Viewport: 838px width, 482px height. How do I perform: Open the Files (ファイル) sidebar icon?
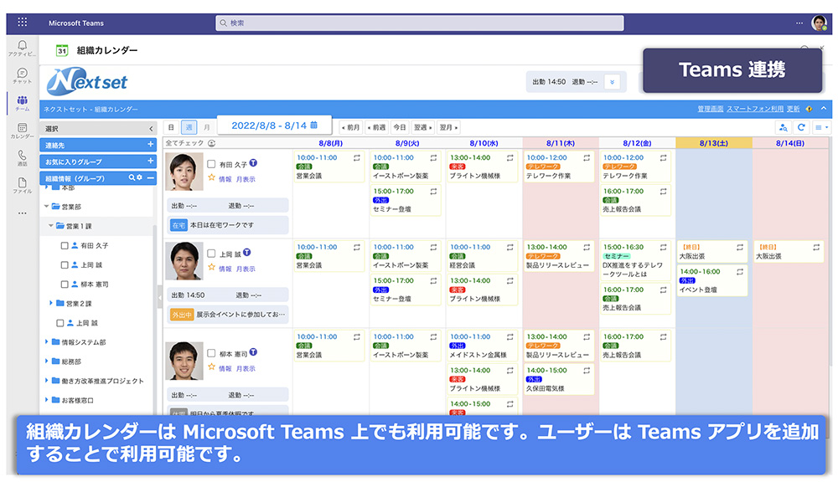click(22, 182)
